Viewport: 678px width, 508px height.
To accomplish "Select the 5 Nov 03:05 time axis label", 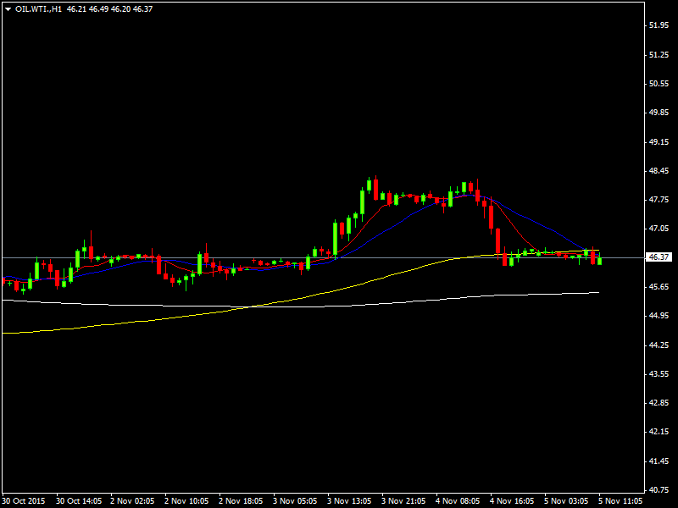I will pyautogui.click(x=566, y=501).
